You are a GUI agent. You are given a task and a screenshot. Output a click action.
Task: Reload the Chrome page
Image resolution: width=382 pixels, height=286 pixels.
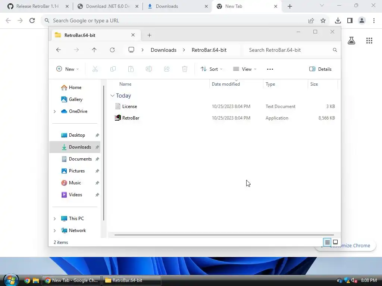[x=32, y=20]
